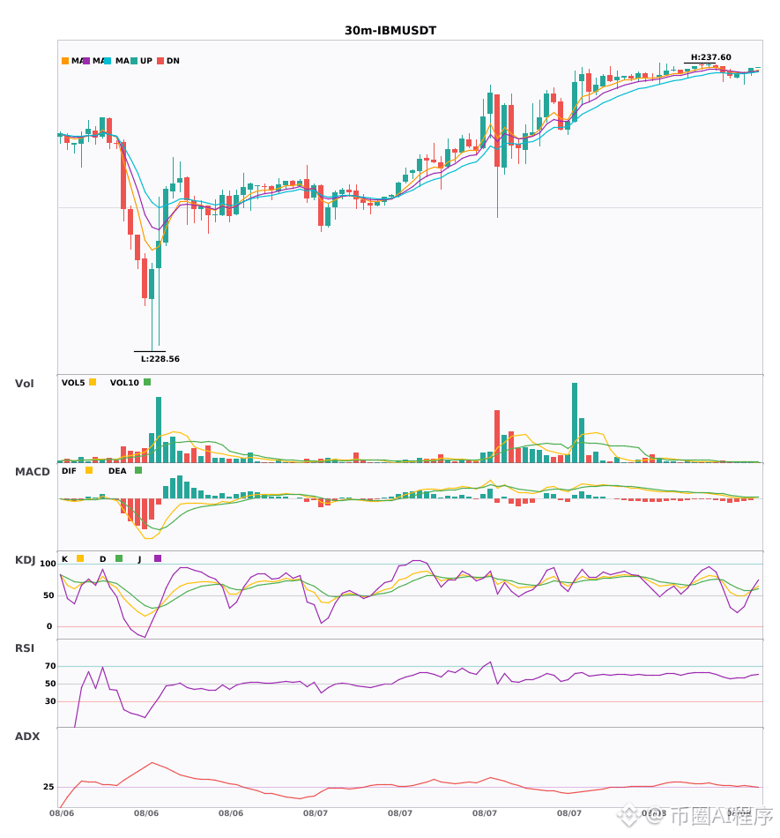Click the RSI panel label
The width and height of the screenshot is (780, 838).
25,648
